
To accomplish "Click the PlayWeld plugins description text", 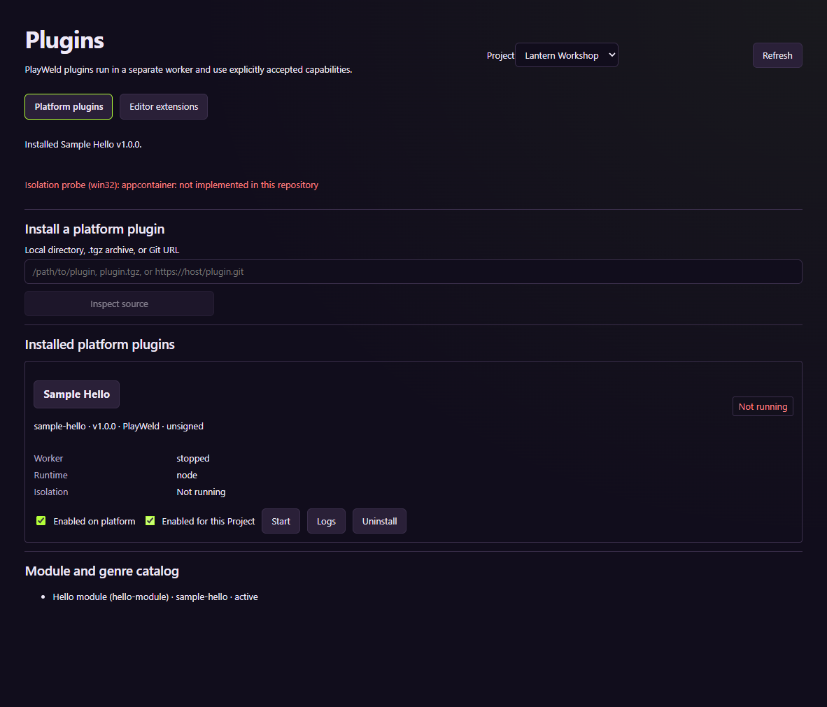I will point(188,70).
